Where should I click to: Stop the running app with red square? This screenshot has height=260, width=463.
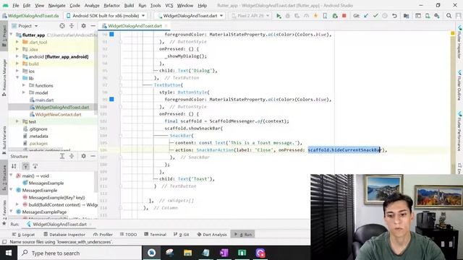click(344, 16)
